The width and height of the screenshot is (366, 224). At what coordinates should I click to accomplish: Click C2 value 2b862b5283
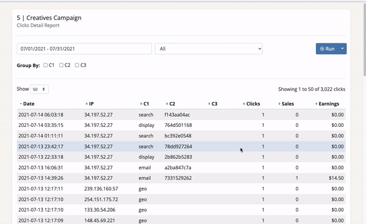[x=178, y=157]
